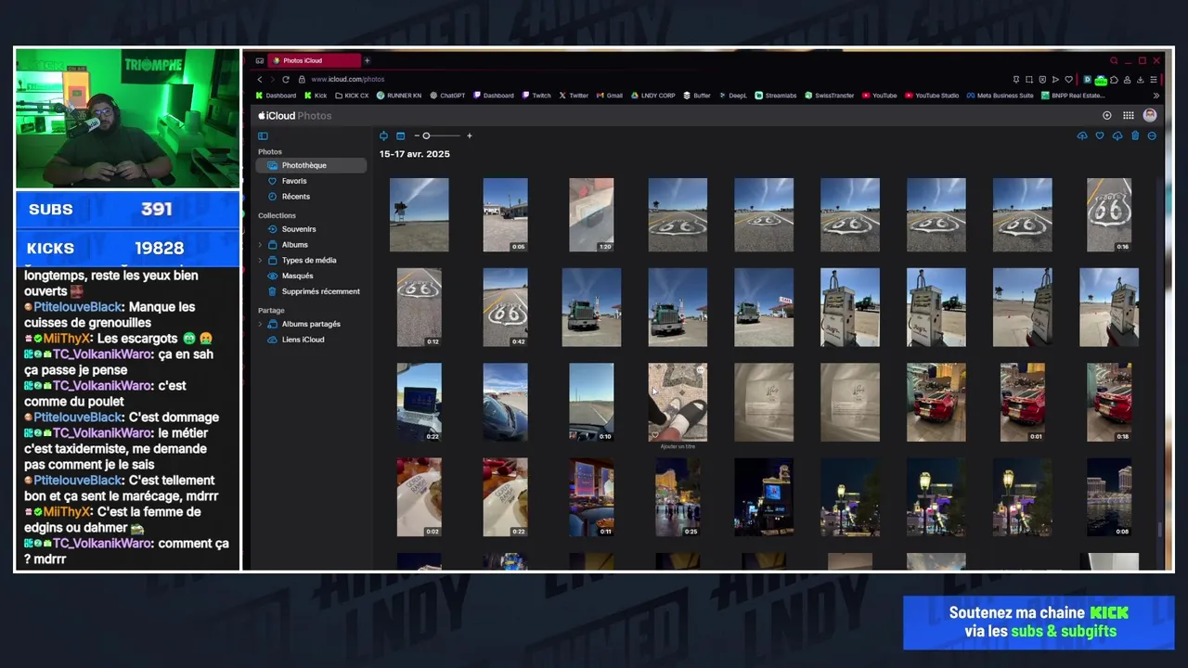1188x668 pixels.
Task: Open the Route 66 video with 0:42 duration
Action: [505, 307]
